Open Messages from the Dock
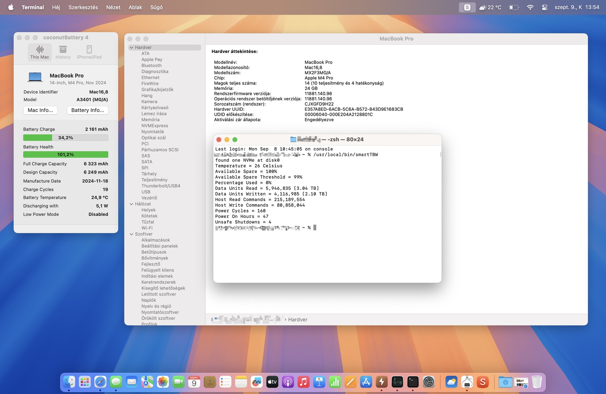Viewport: 606px width, 394px height. pos(116,382)
